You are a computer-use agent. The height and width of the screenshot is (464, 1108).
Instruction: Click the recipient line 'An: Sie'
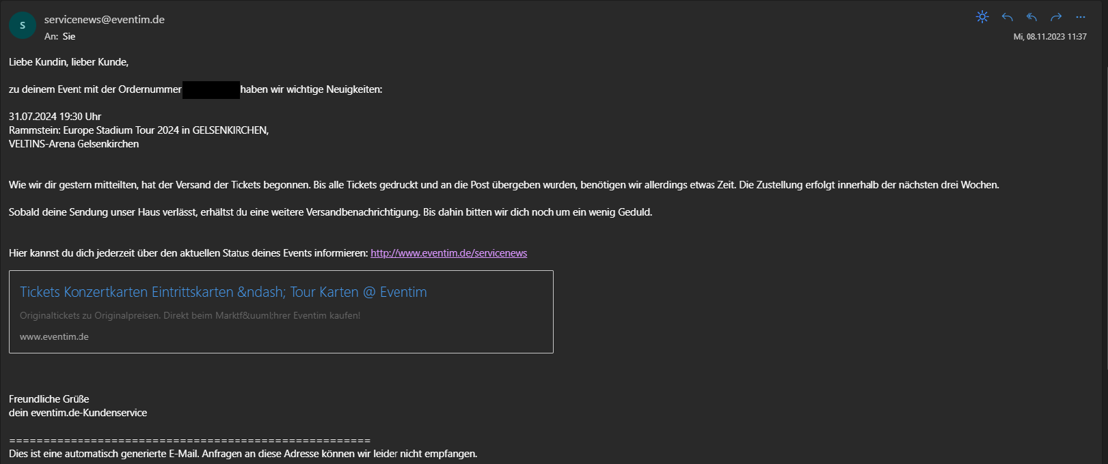pos(59,36)
